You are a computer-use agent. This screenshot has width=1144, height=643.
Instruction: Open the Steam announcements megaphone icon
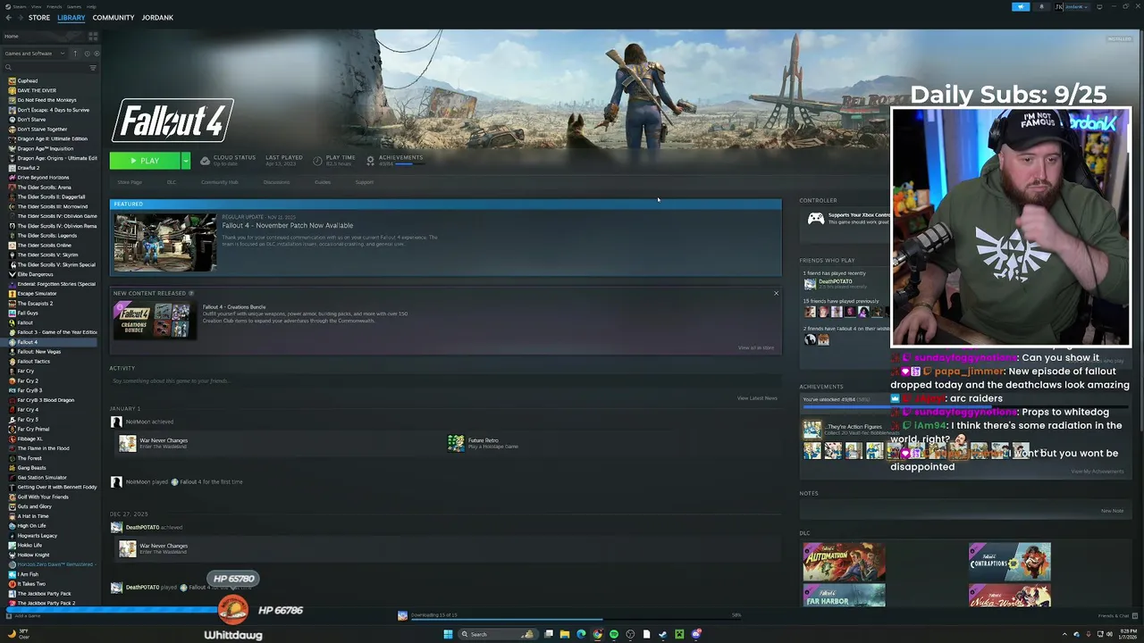1021,6
